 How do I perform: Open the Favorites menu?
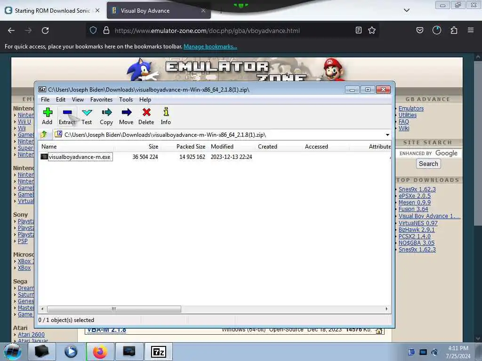(x=102, y=100)
